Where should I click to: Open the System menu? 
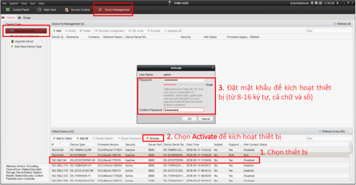pos(14,3)
